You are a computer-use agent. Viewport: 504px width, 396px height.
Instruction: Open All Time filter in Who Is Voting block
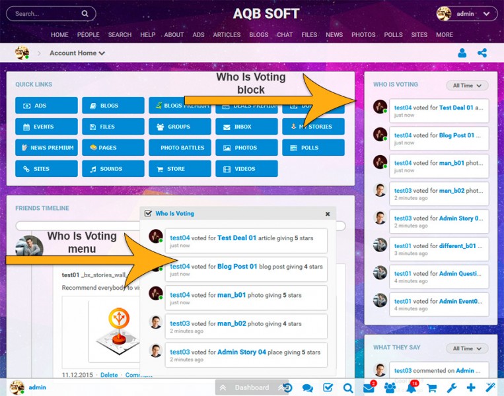(467, 85)
